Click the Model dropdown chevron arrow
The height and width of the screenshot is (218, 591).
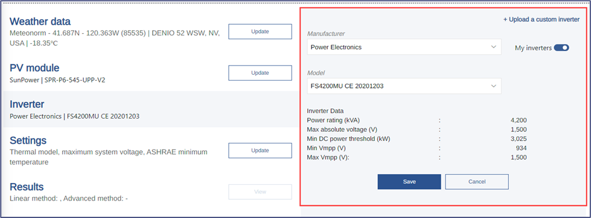click(x=494, y=86)
